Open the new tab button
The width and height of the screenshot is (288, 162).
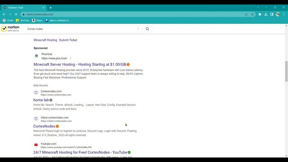point(50,8)
